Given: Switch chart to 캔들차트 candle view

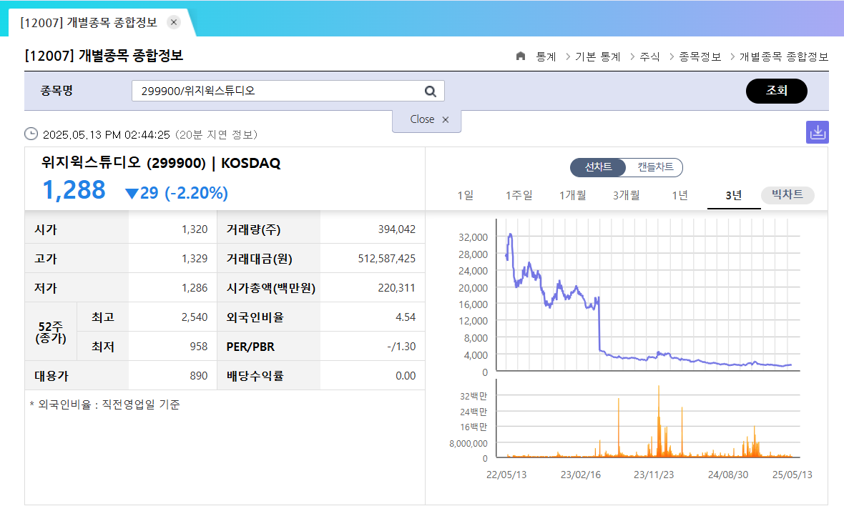Looking at the screenshot, I should coord(655,168).
